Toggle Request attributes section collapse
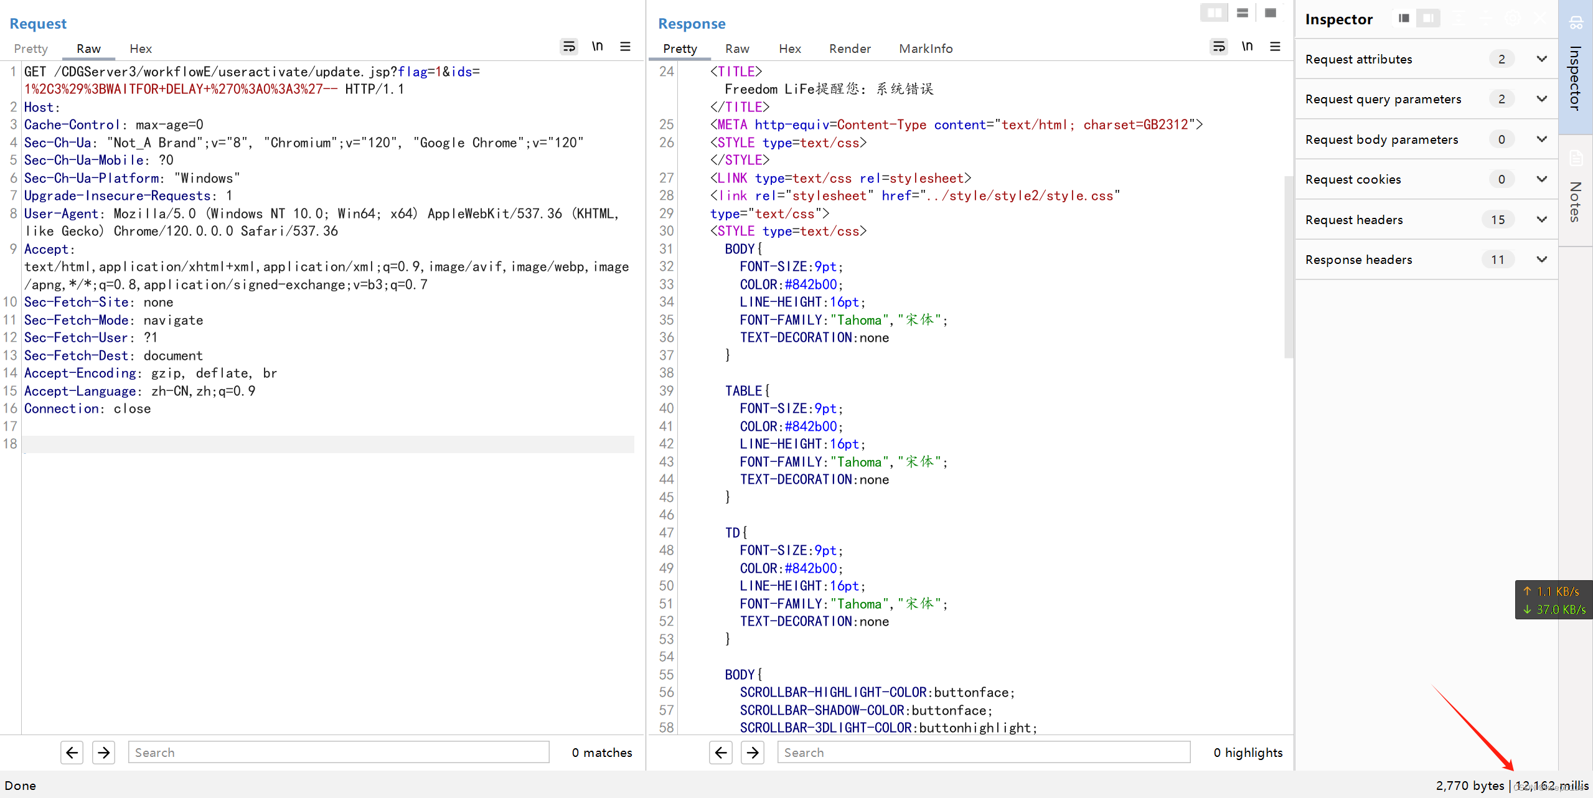Screen dimensions: 1593x798 1543,59
